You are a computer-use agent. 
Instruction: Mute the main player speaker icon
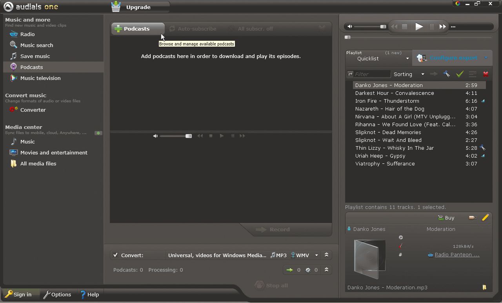click(350, 27)
